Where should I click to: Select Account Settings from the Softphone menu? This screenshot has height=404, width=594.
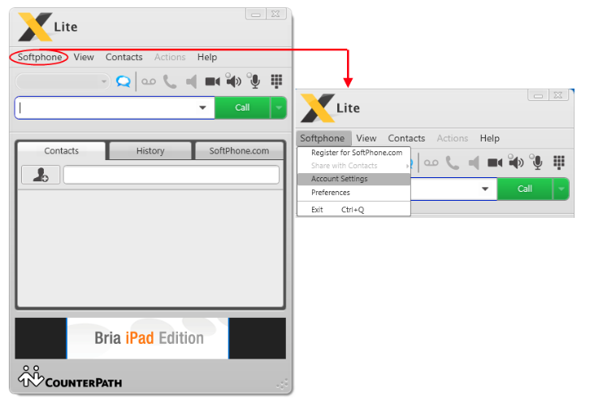[x=354, y=179]
